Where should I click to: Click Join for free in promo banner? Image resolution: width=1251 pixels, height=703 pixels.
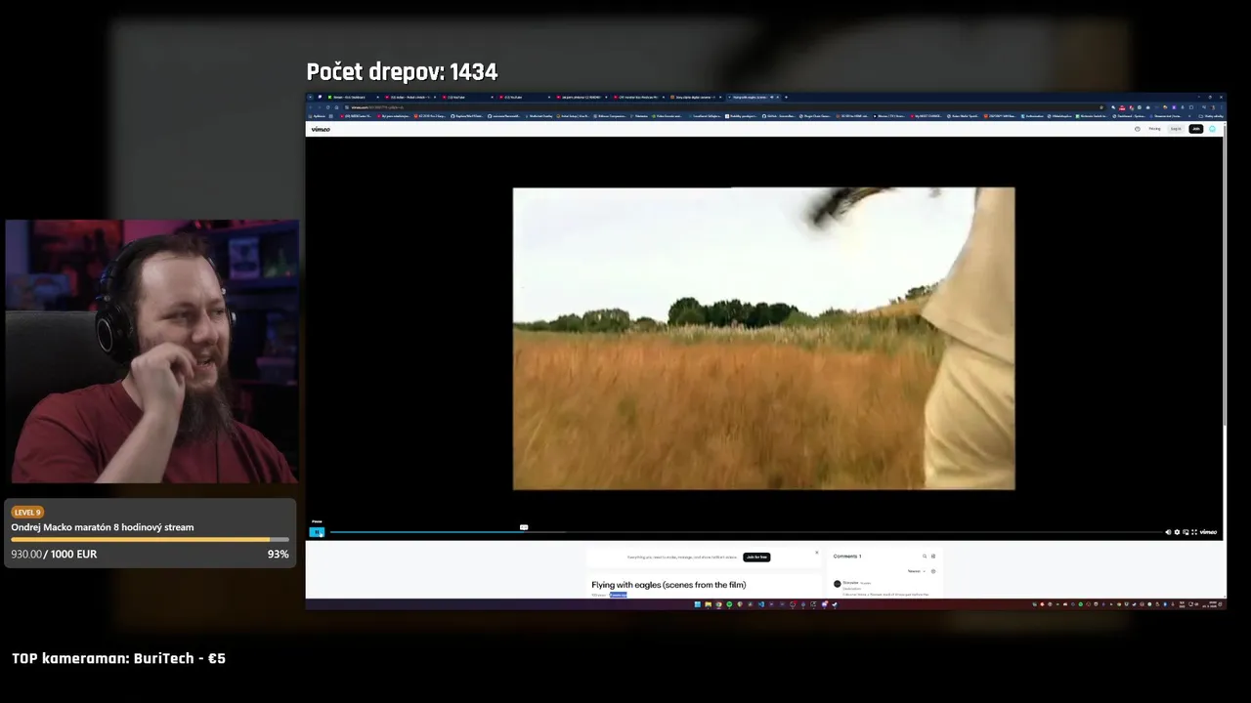coord(756,557)
